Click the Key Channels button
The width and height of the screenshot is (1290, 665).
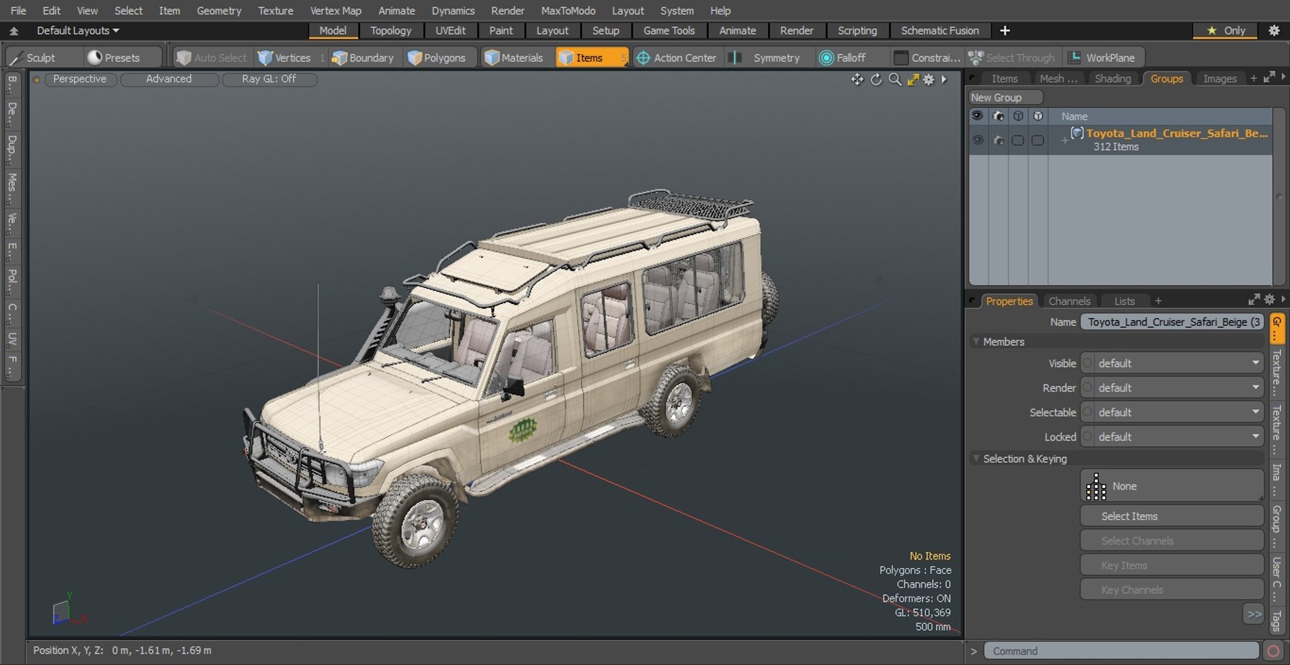1172,590
